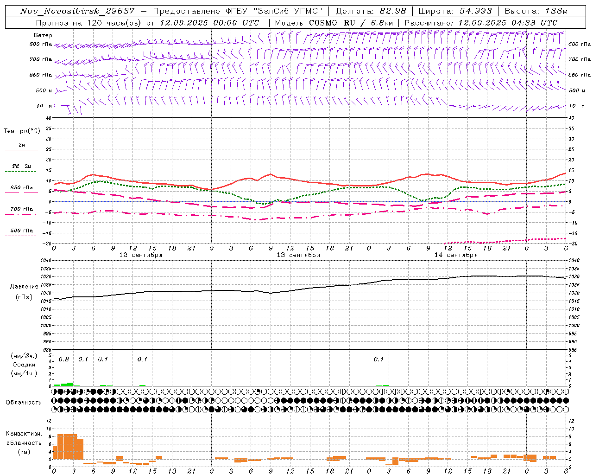Click the 0.8 precipitation amount value
Screen dimensions: 593x475
click(x=64, y=359)
